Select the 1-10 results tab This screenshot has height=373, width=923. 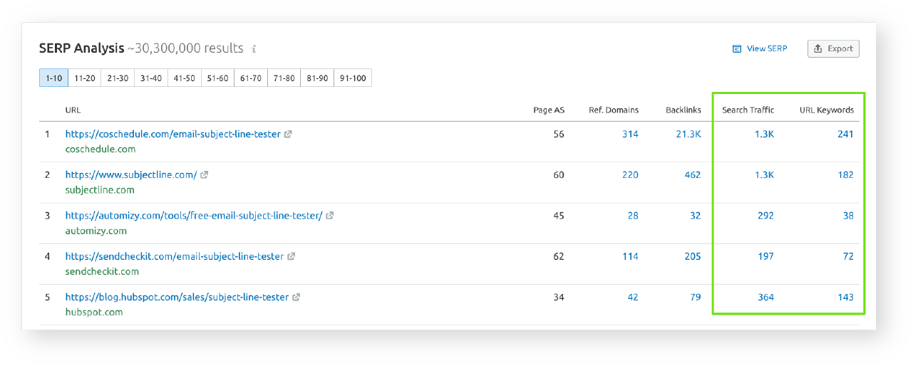(x=53, y=78)
